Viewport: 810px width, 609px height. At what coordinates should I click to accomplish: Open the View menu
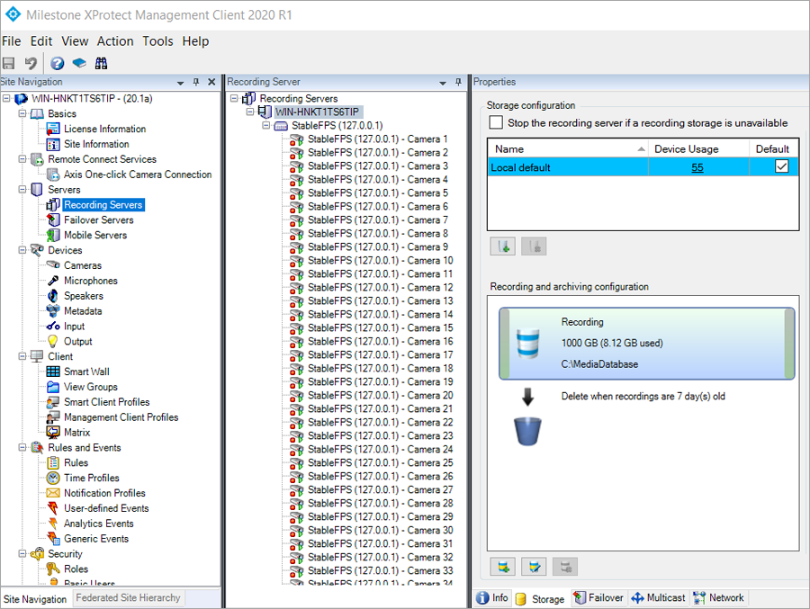[x=75, y=41]
